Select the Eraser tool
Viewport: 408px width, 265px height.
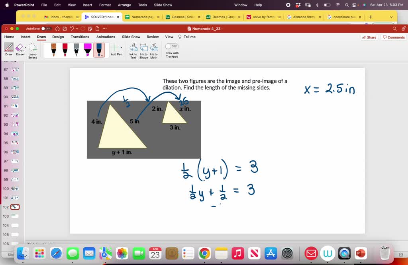point(20,48)
